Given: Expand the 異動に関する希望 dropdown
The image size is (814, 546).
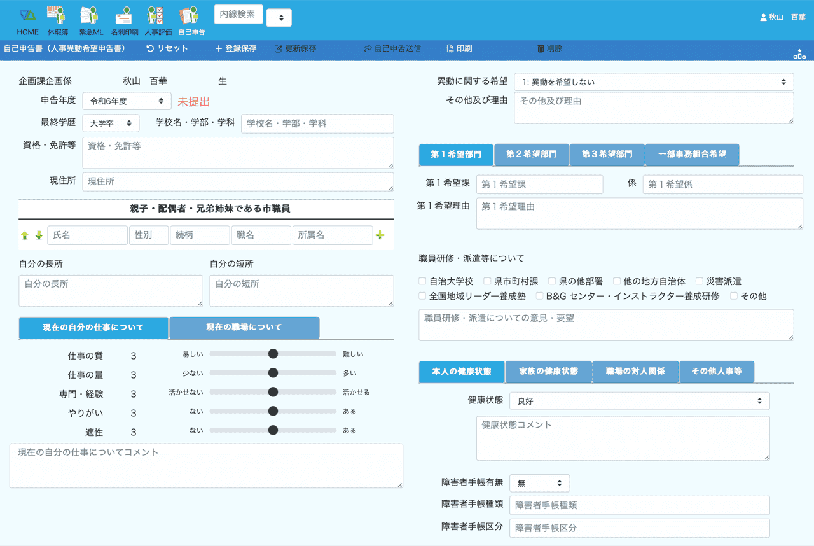Looking at the screenshot, I should coord(653,82).
